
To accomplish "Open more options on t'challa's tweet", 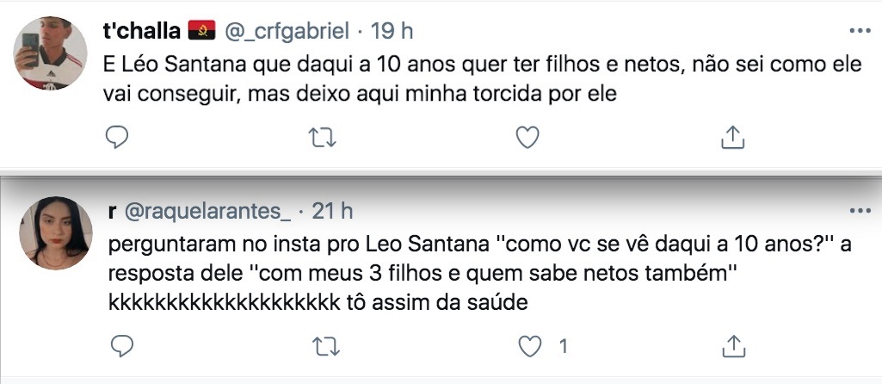I will click(x=860, y=31).
